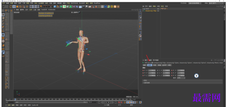Play animation forward
Screen dimensions: 226x107
107,102
